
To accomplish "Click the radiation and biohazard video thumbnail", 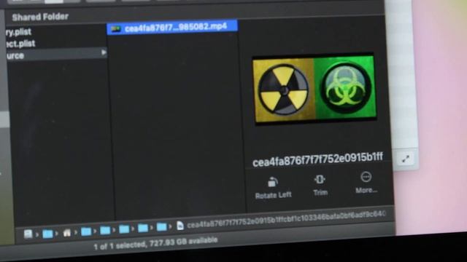I will click(x=314, y=89).
